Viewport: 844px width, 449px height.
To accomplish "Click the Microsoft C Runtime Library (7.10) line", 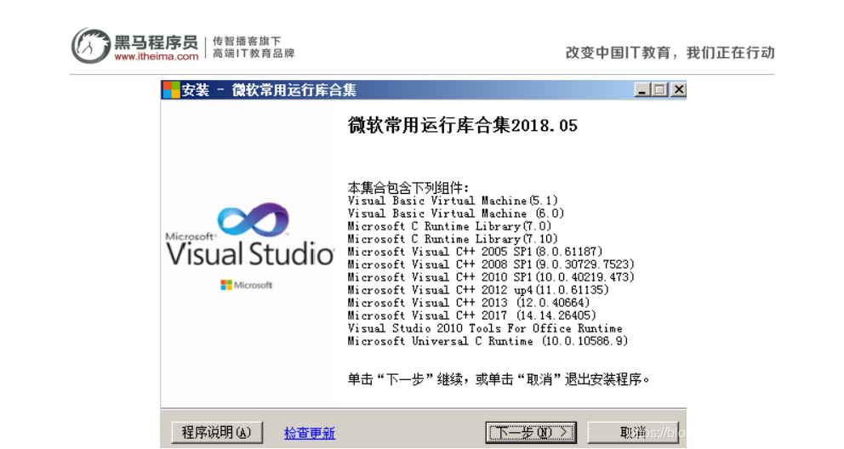I will [453, 239].
